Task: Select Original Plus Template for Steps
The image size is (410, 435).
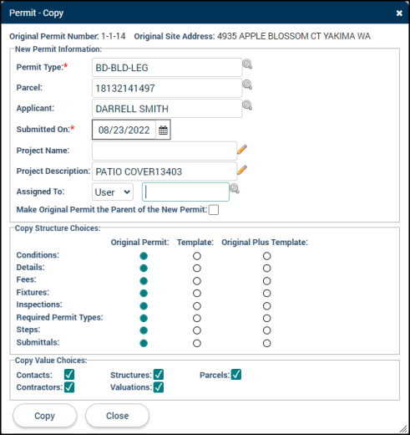Action: click(266, 330)
